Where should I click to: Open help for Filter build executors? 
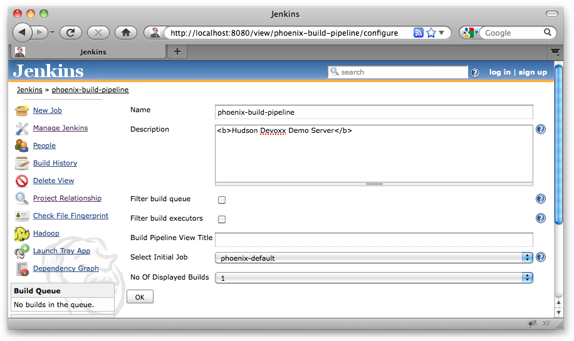541,218
